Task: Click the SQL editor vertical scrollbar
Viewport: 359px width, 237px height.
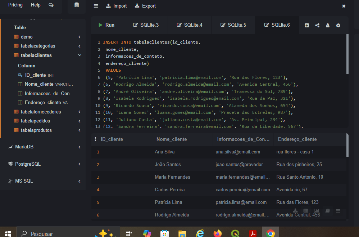Action: click(x=347, y=54)
